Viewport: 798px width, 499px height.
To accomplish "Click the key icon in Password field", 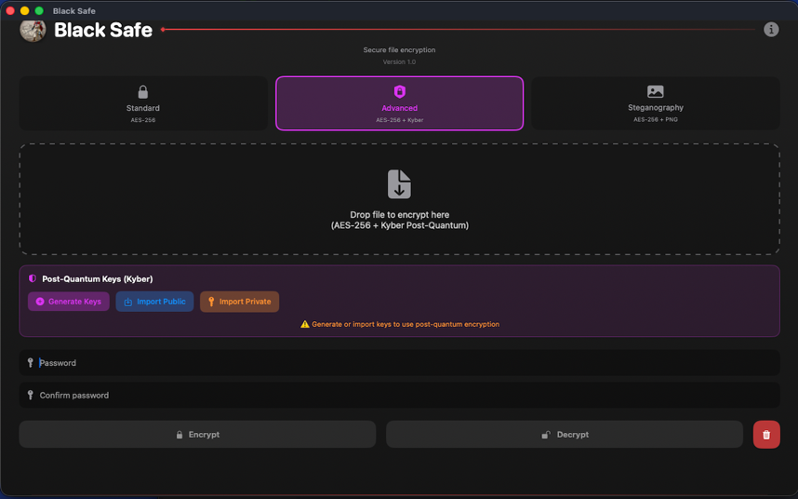I will [x=31, y=363].
